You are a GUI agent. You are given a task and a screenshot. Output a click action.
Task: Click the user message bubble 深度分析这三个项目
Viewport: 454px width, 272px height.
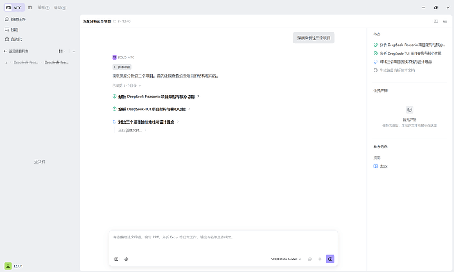point(314,38)
